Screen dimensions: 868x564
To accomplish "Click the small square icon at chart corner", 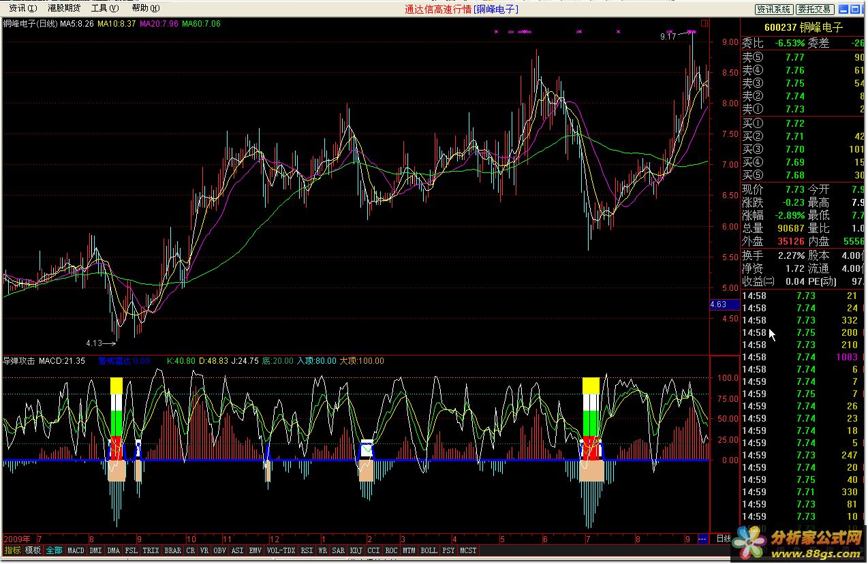I will point(704,22).
